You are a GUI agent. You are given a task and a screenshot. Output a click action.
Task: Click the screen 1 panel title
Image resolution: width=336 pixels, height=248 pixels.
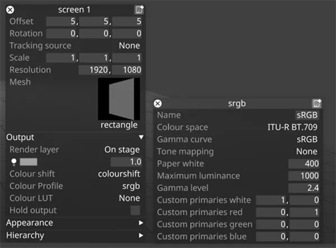[74, 10]
